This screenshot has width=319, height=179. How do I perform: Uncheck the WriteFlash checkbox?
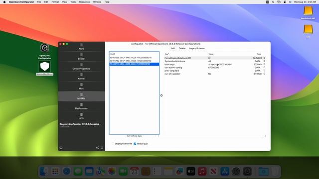click(135, 144)
